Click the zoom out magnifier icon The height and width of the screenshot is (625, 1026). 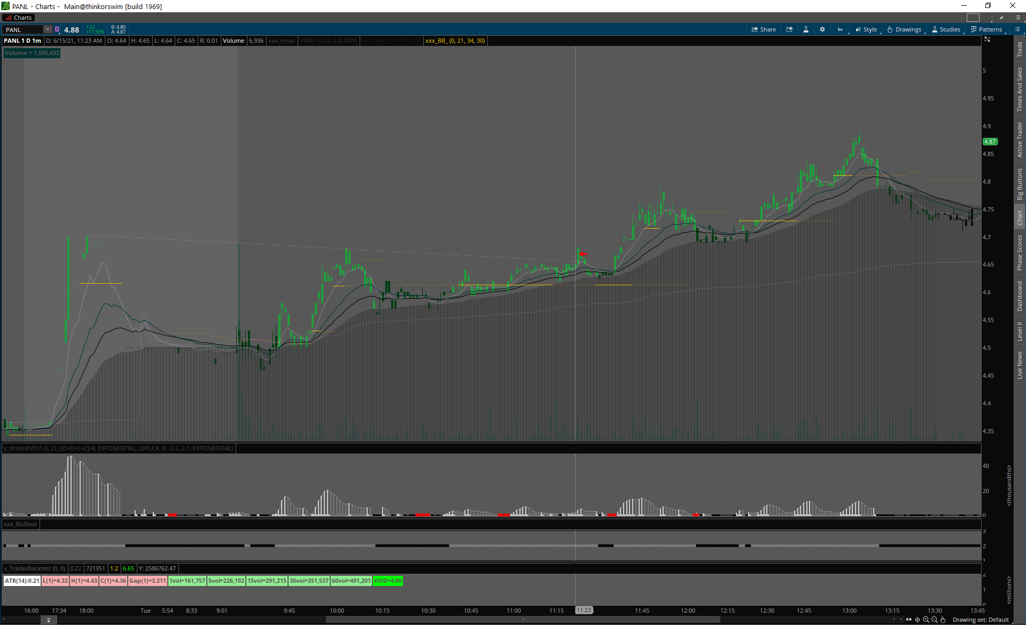click(x=935, y=620)
